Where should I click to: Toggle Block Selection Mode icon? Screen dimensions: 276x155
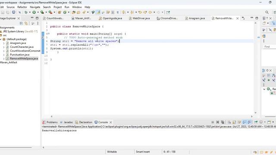point(113,12)
